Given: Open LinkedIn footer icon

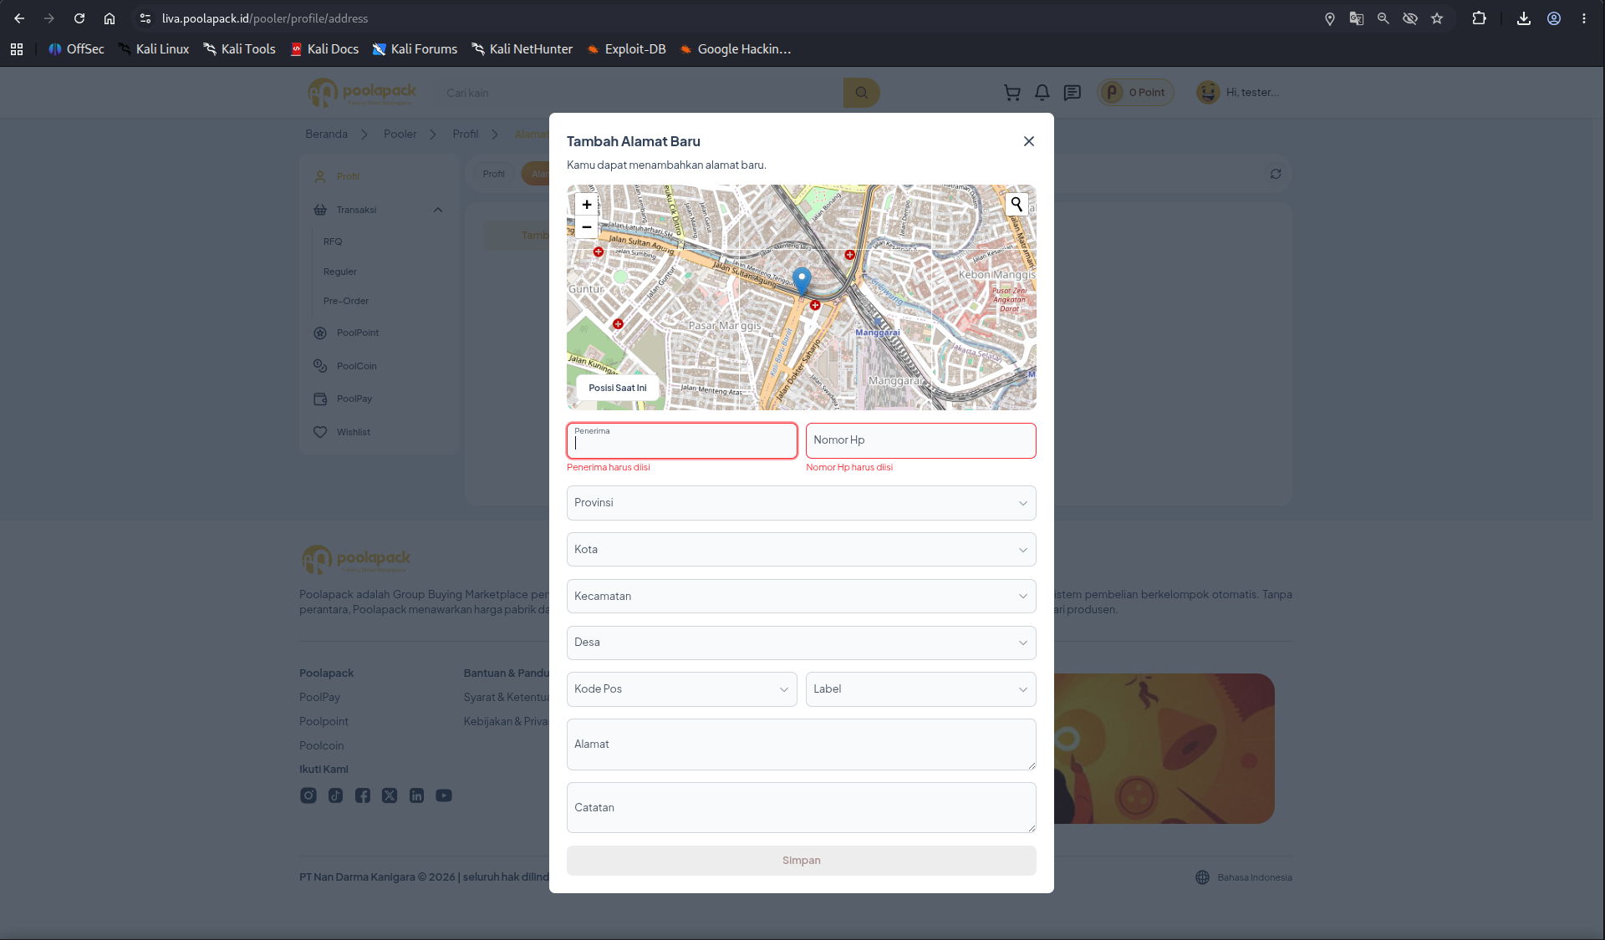Looking at the screenshot, I should point(416,795).
